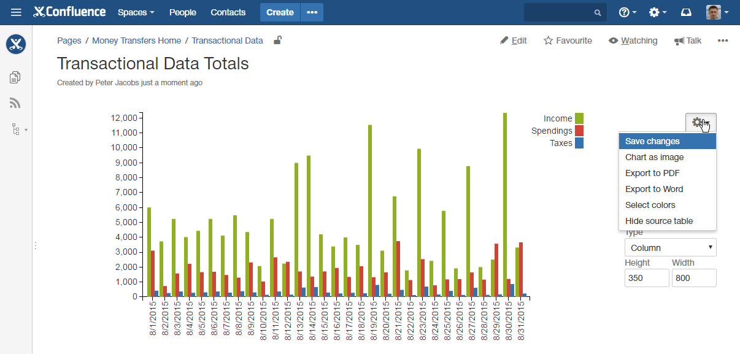Image resolution: width=740 pixels, height=354 pixels.
Task: Expand the Spaces dropdown menu
Action: [136, 12]
